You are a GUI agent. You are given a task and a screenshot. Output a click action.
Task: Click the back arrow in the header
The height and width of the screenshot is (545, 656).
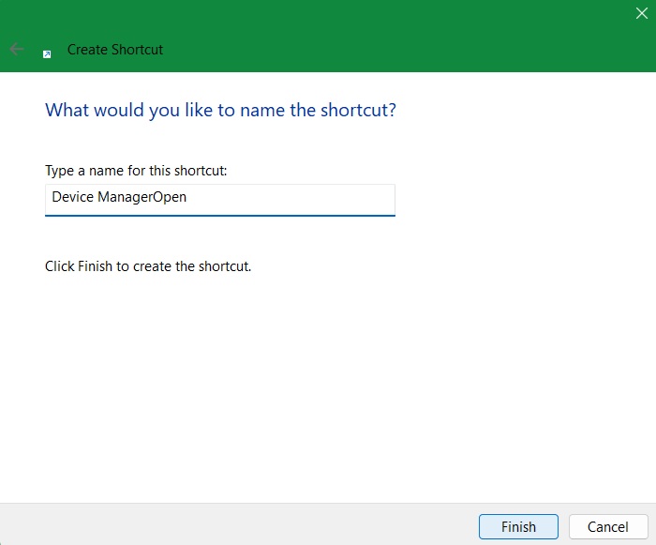coord(17,49)
